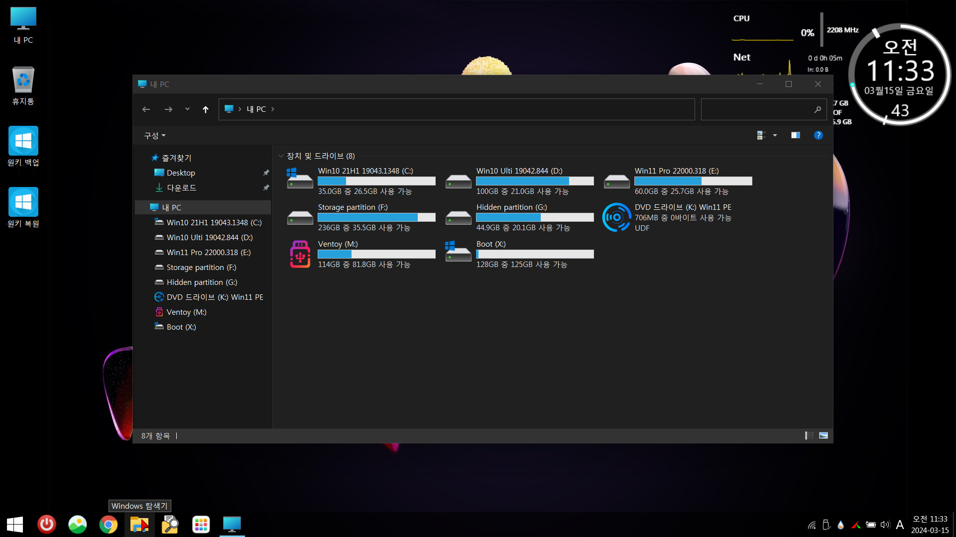Select DVD 드라이브 (K:) in navigation pane

(x=215, y=297)
